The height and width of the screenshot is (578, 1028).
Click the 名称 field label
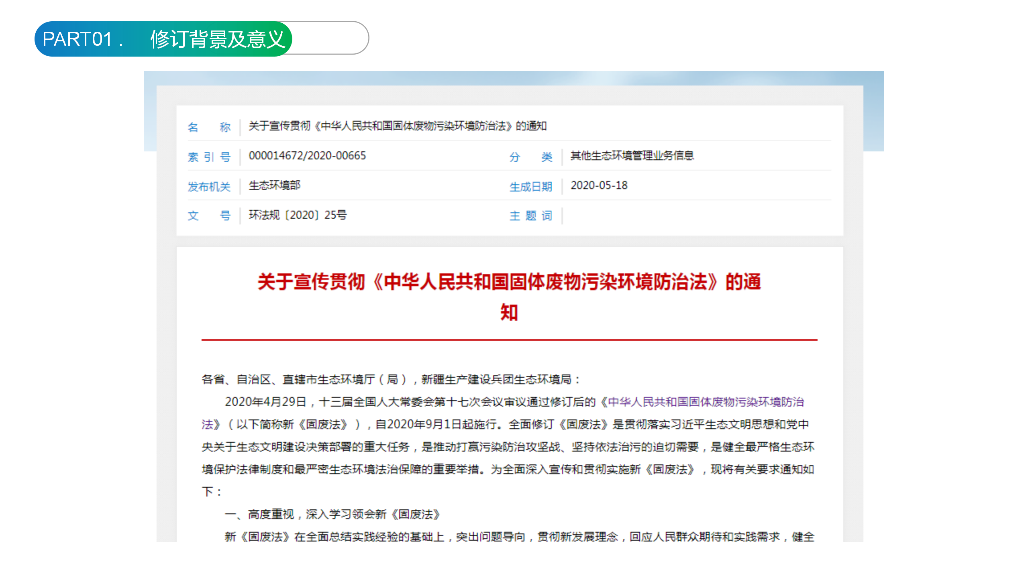(x=209, y=127)
